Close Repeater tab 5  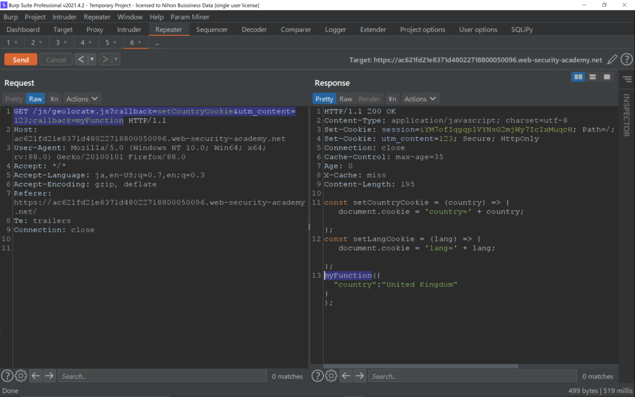tap(115, 42)
